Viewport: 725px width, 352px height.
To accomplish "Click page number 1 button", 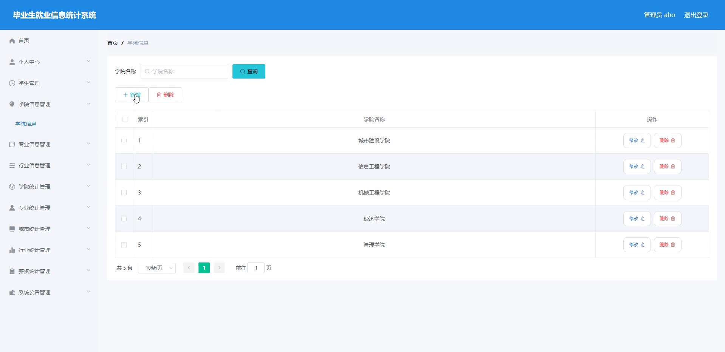I will pos(204,268).
